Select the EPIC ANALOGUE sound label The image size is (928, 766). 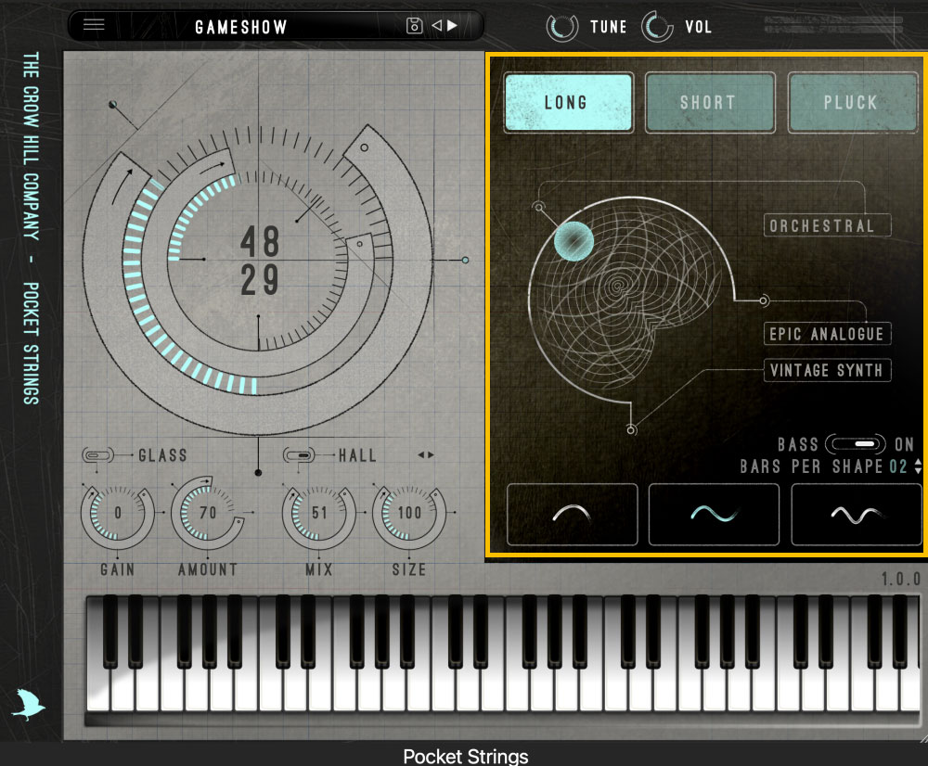point(827,334)
